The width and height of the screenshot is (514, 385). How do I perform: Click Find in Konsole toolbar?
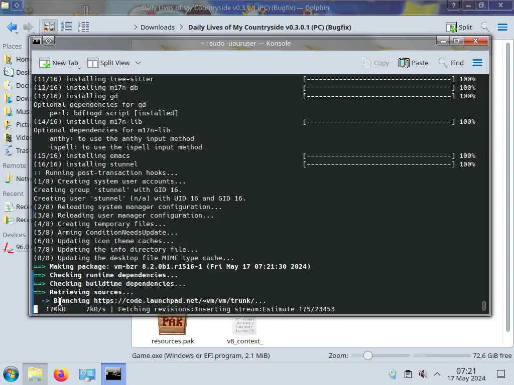[x=451, y=63]
